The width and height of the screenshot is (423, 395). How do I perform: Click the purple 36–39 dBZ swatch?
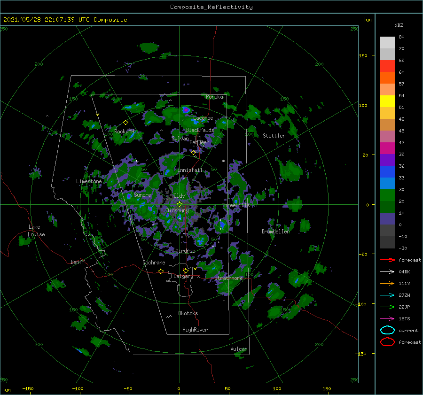387,160
